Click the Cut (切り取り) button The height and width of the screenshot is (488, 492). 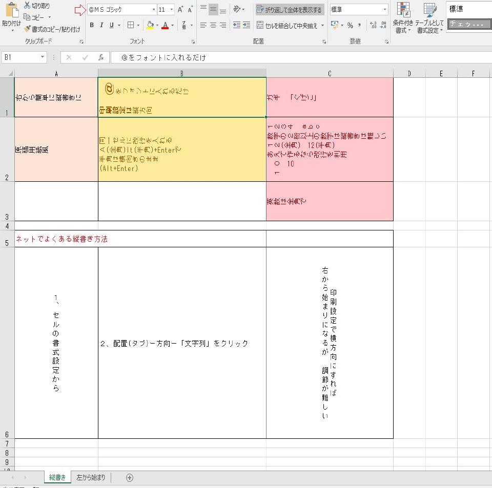coord(37,5)
